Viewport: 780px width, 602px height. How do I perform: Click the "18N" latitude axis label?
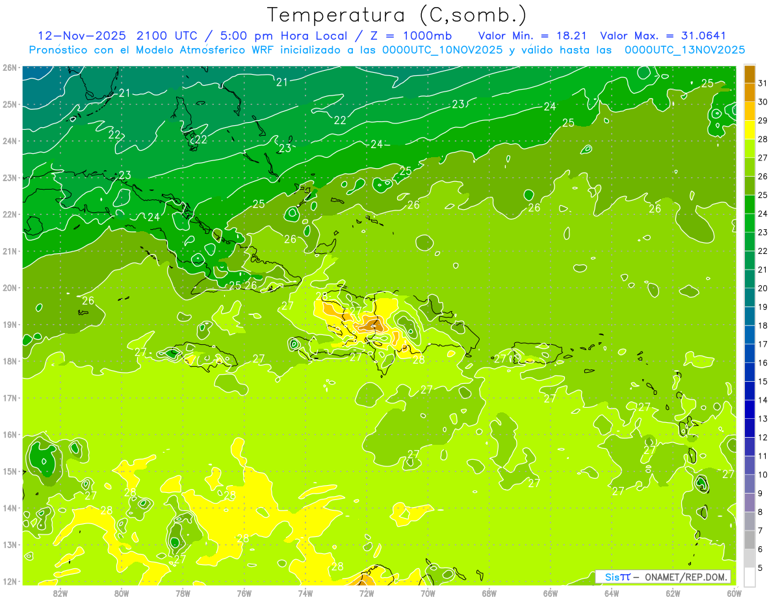10,361
